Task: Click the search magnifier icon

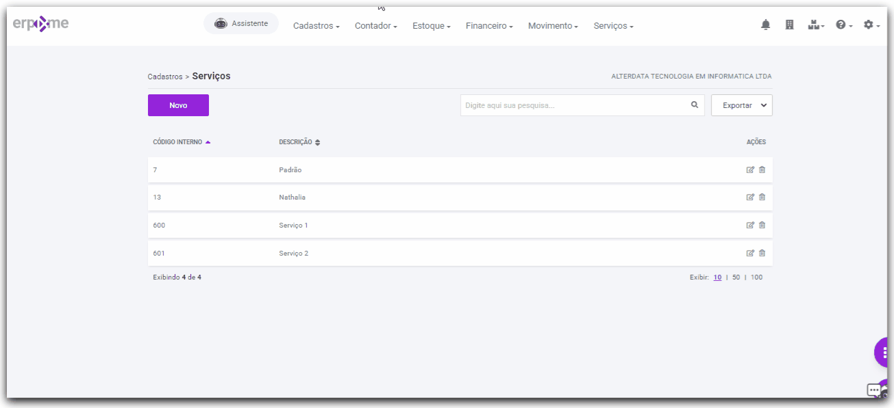Action: tap(695, 105)
